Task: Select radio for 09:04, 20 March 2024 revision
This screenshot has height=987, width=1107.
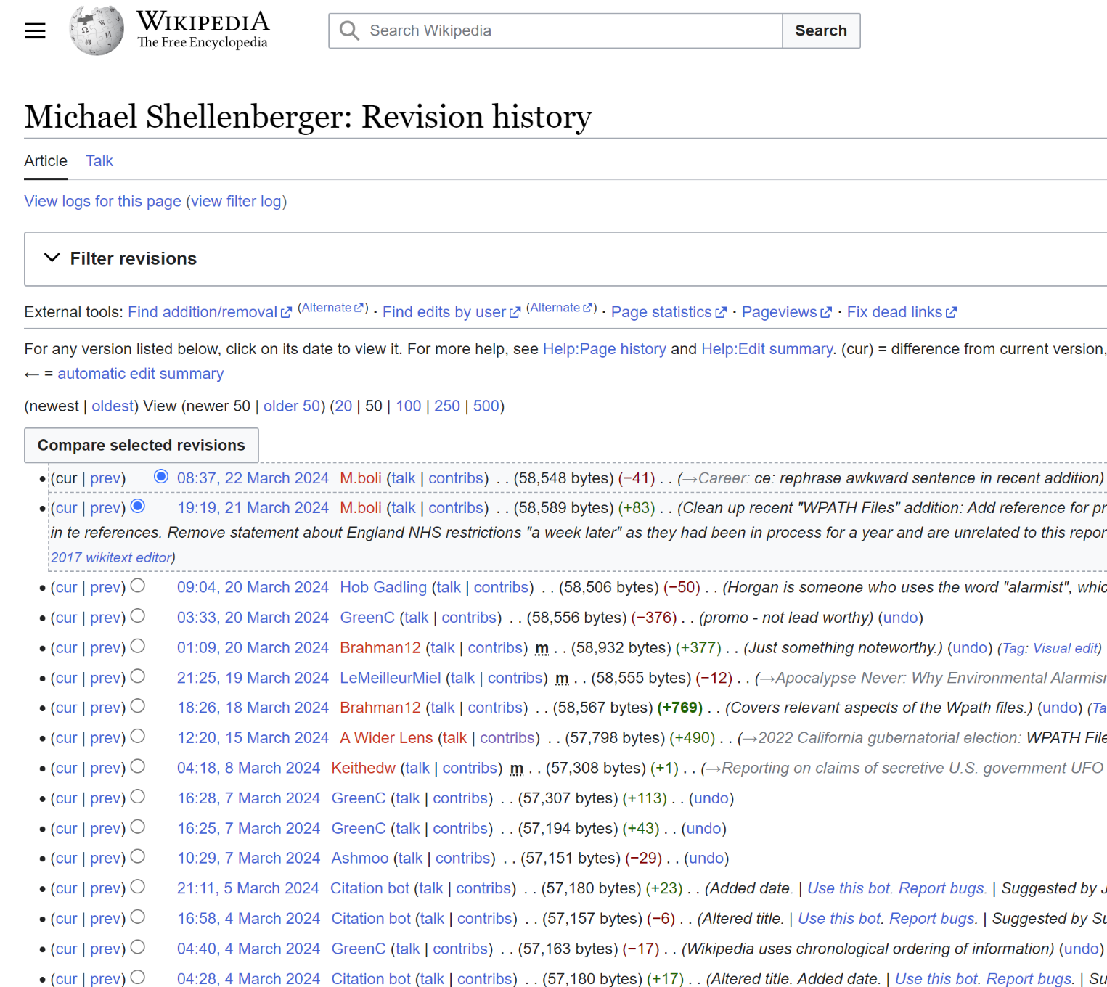Action: (x=138, y=586)
